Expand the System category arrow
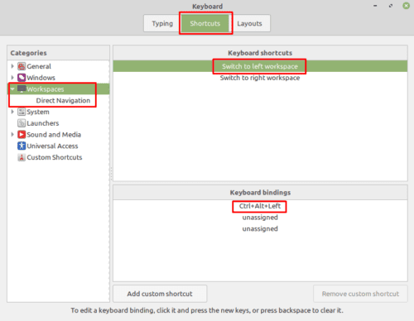 coord(12,112)
